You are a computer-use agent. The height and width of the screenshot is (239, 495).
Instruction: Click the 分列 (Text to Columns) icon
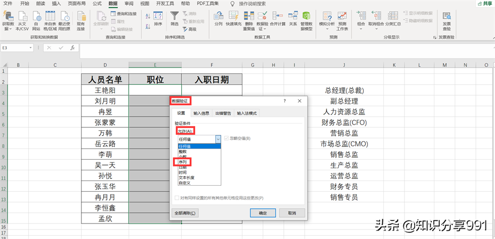pos(219,18)
